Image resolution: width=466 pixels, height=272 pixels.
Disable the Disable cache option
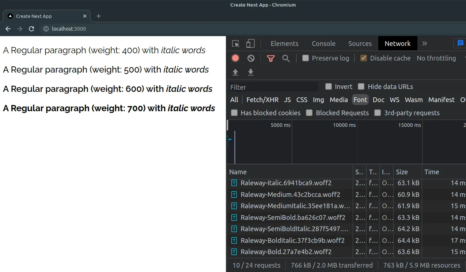click(363, 58)
